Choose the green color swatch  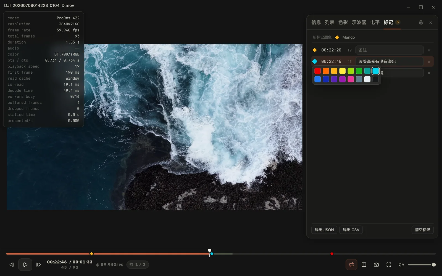tap(359, 71)
